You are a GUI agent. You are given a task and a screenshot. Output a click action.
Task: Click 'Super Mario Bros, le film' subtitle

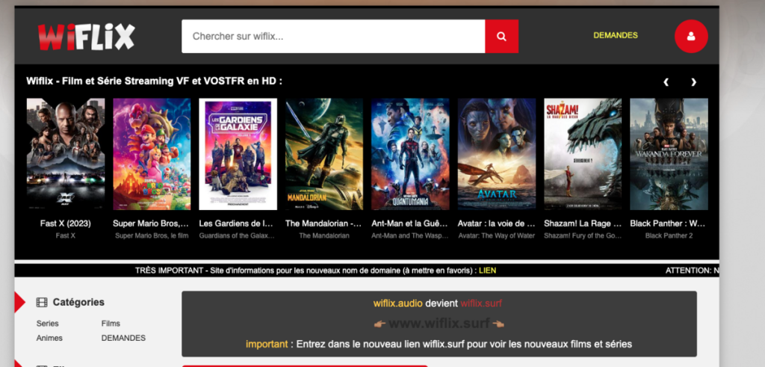(152, 235)
